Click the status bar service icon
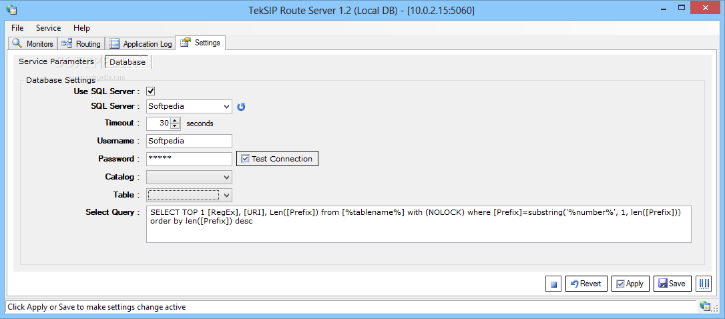This screenshot has height=319, width=725. [x=705, y=306]
